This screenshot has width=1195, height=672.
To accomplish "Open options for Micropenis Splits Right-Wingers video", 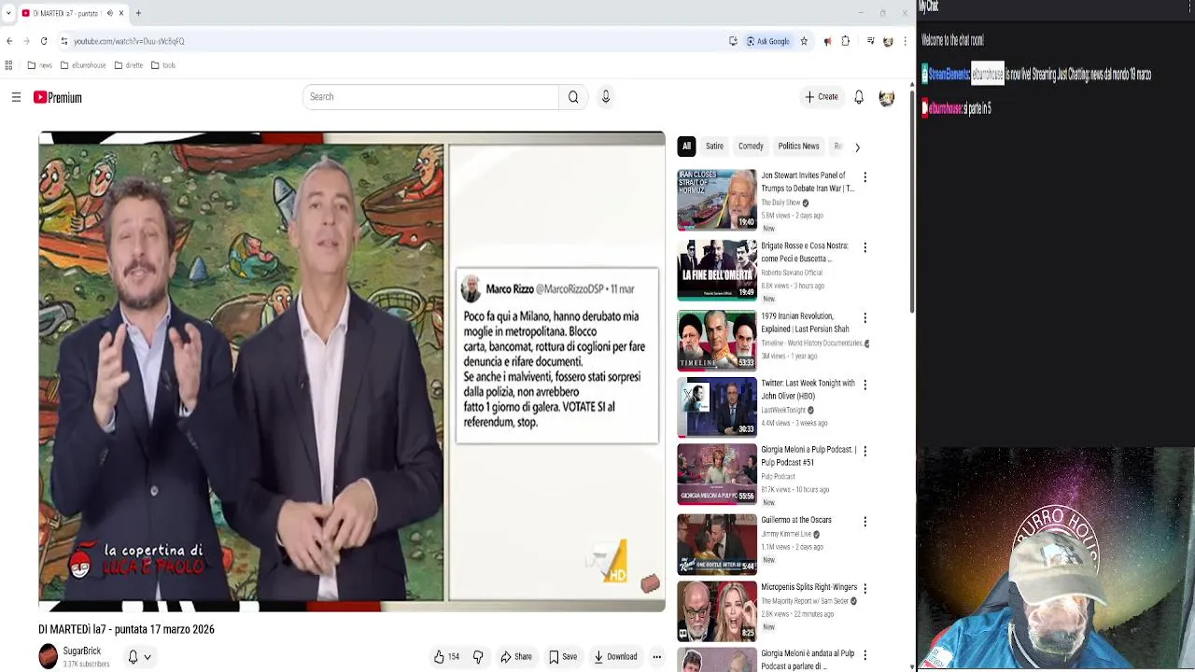I will click(865, 589).
